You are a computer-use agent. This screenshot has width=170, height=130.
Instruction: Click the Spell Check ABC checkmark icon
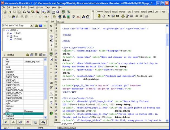(74, 17)
